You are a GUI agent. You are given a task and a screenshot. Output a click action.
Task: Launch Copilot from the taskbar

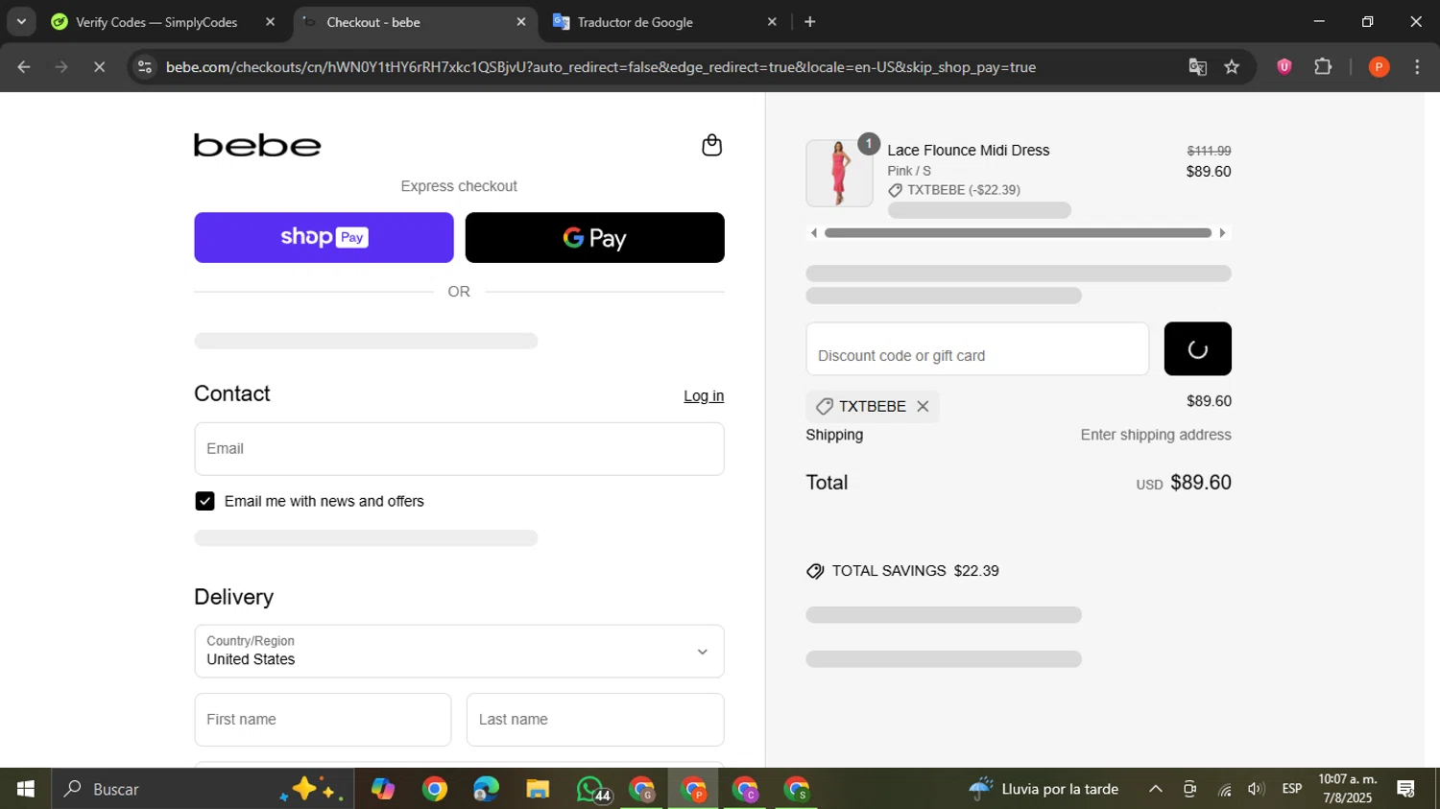point(383,789)
